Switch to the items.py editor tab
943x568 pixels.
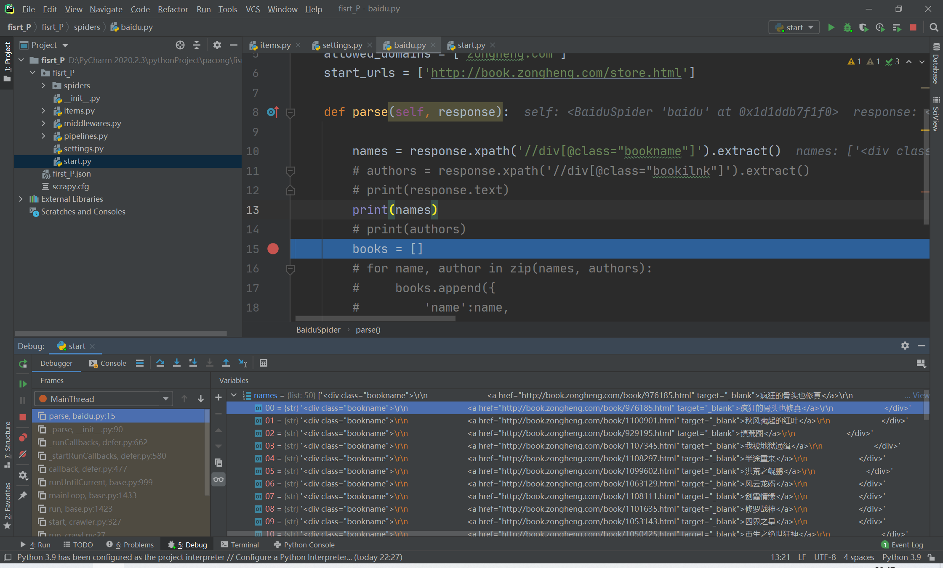coord(275,45)
